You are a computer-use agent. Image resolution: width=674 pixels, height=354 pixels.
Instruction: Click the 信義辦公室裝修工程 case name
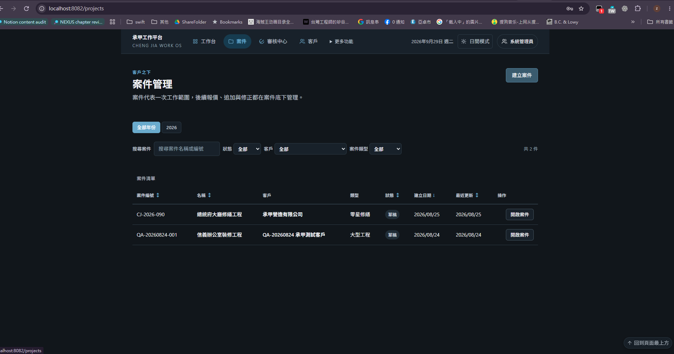coord(220,235)
